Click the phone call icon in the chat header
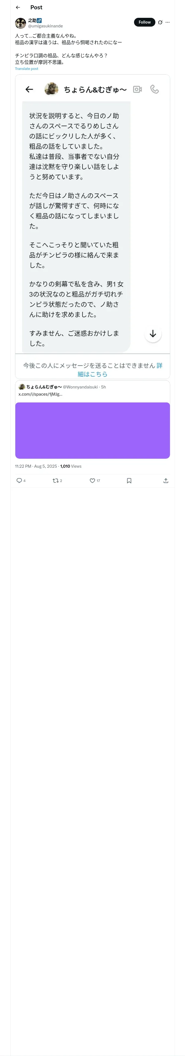 point(155,89)
